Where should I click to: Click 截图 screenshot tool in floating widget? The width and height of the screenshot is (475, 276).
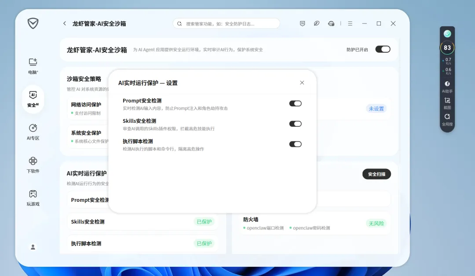click(447, 103)
